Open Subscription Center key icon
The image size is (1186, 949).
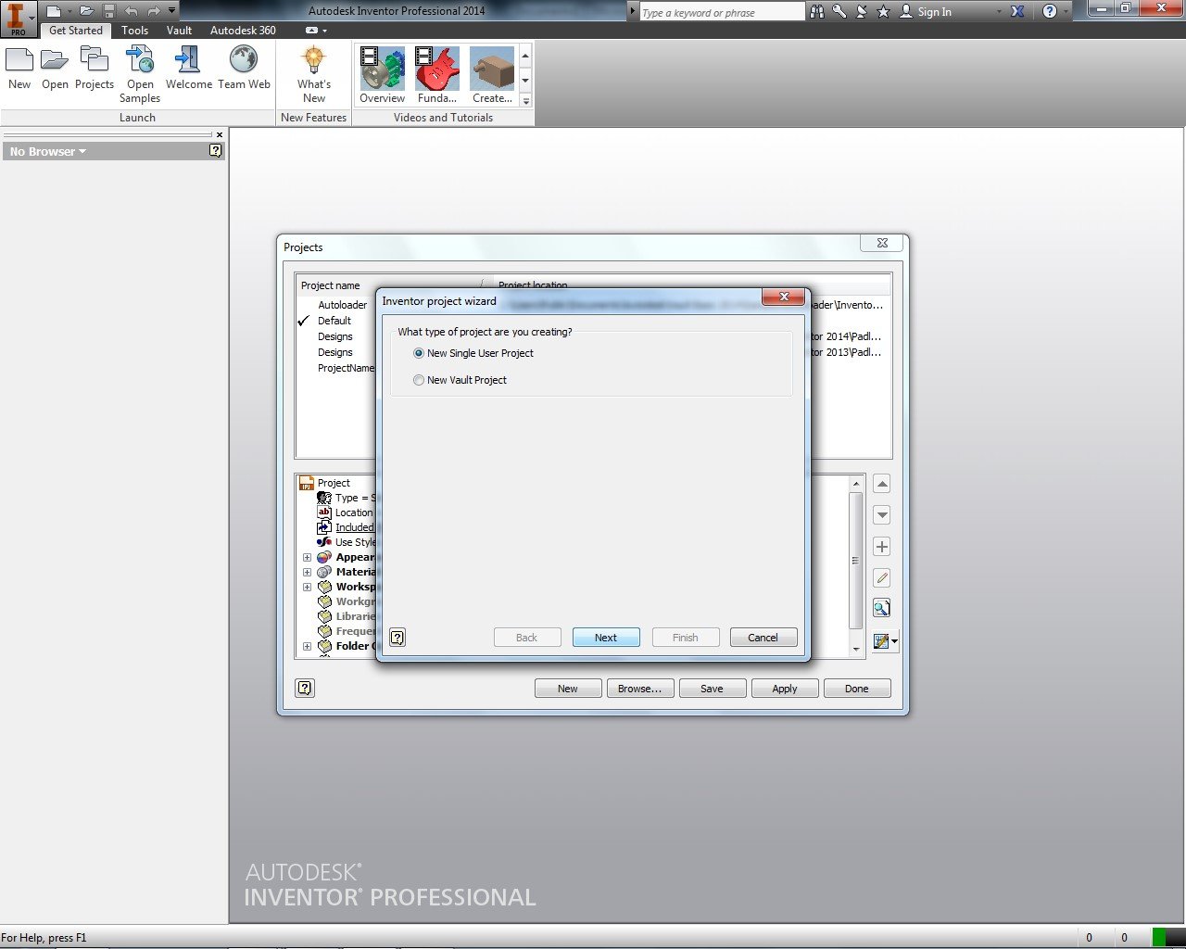point(839,11)
